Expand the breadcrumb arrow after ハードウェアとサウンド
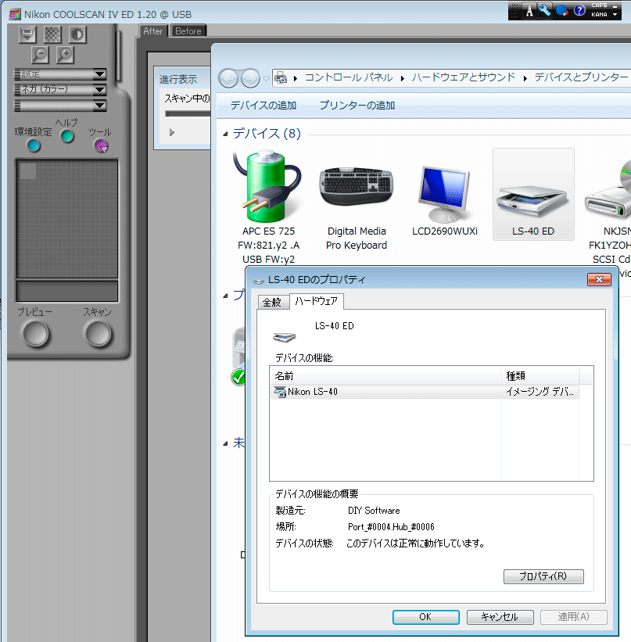631x642 pixels. coord(525,78)
